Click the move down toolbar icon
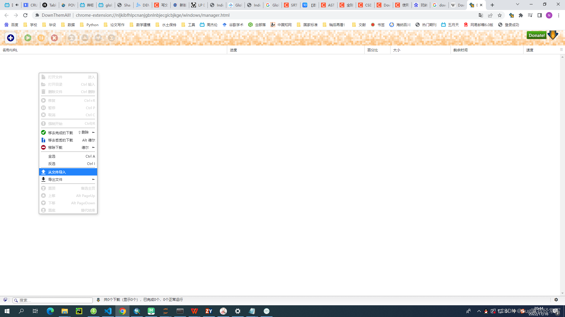 point(98,38)
